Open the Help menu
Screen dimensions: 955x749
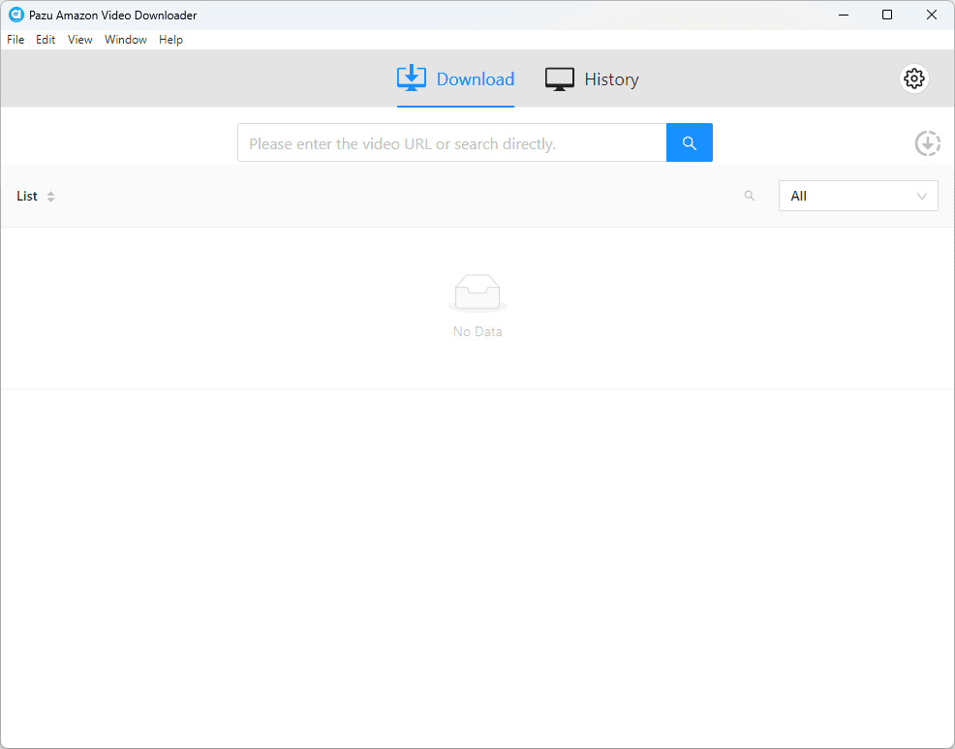[170, 40]
